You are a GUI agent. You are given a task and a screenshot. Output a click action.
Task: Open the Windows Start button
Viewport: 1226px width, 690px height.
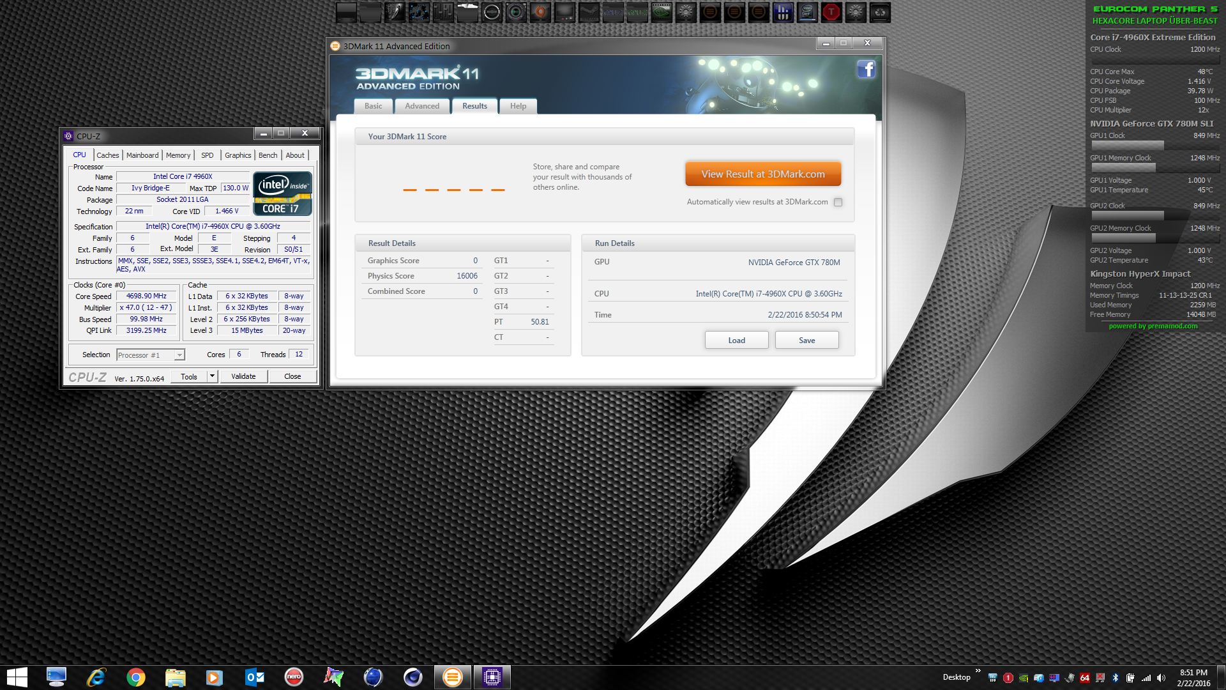17,677
